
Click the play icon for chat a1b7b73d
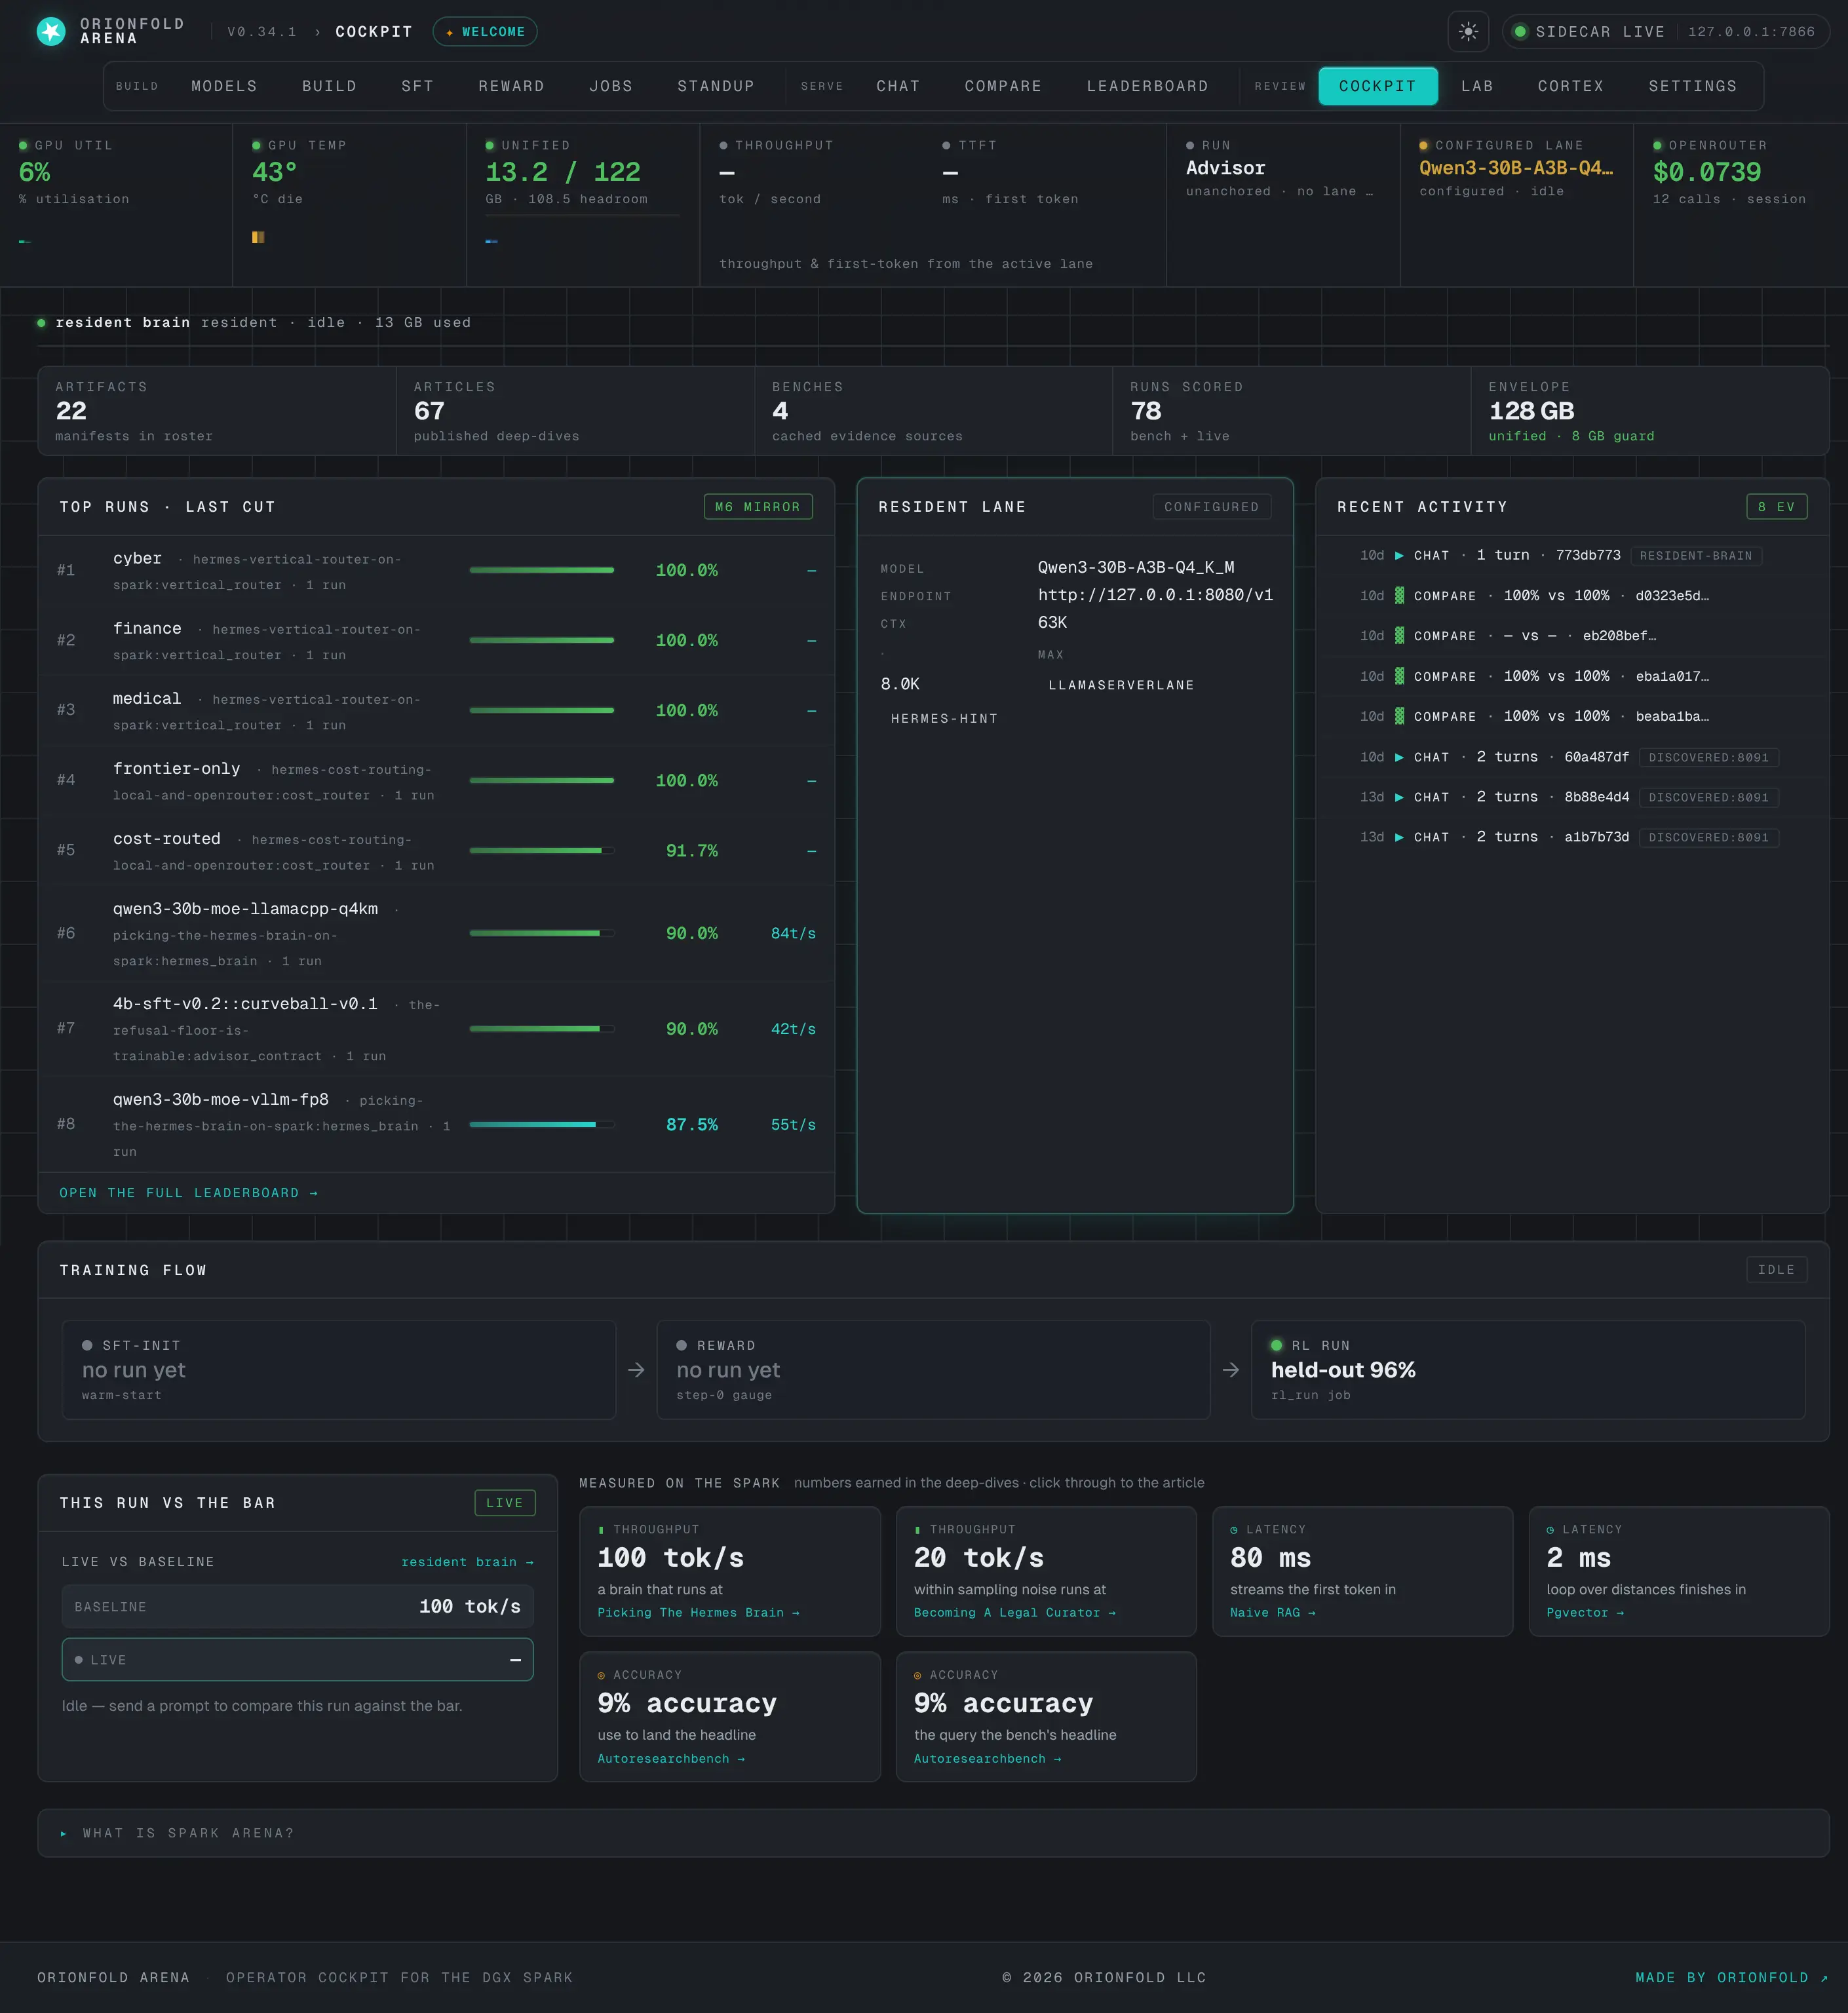coord(1399,837)
